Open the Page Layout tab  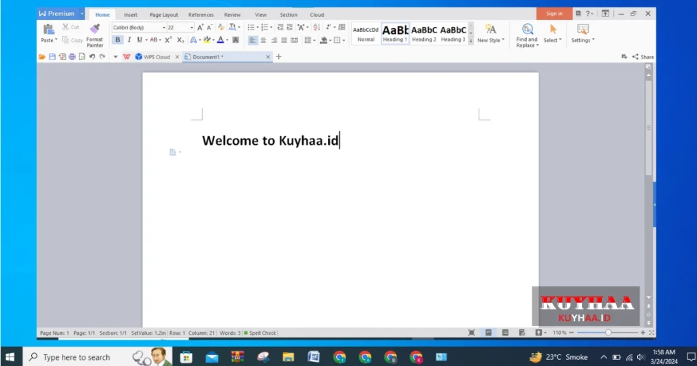pyautogui.click(x=163, y=15)
